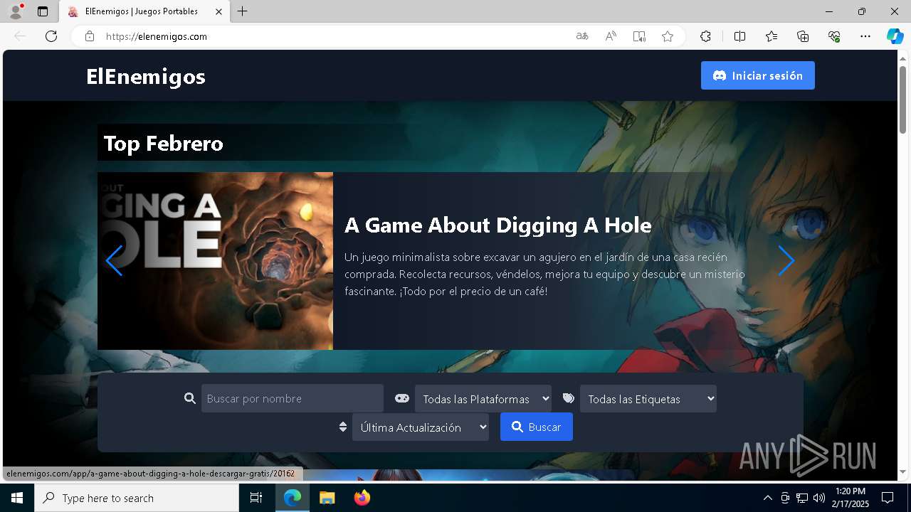Image resolution: width=911 pixels, height=512 pixels.
Task: Open File Explorer from taskbar
Action: pyautogui.click(x=327, y=498)
